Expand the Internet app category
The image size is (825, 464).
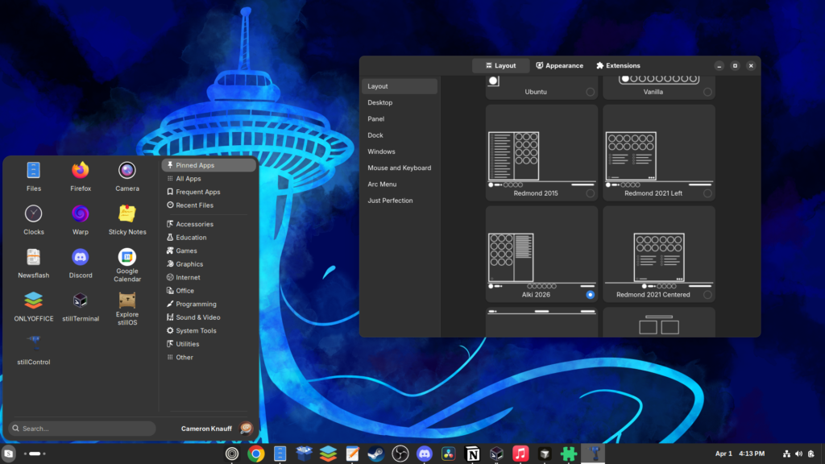tap(188, 277)
